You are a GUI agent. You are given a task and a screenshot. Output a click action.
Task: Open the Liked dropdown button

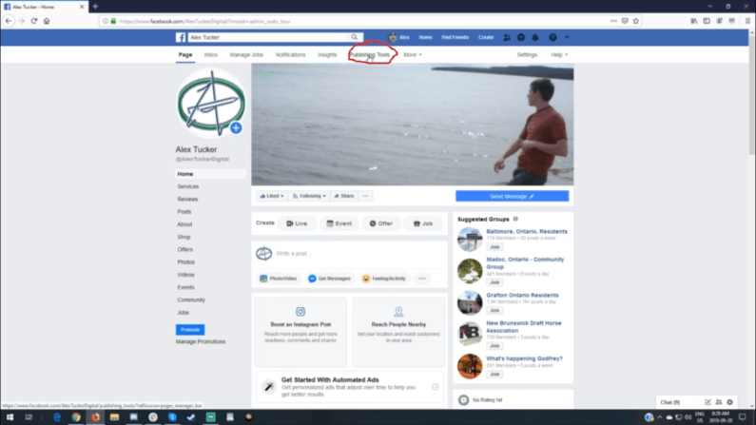[x=272, y=196]
